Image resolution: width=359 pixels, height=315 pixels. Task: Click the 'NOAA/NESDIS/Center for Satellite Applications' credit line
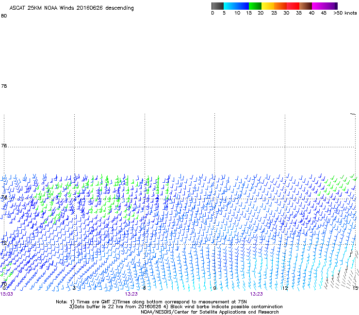pyautogui.click(x=193, y=312)
